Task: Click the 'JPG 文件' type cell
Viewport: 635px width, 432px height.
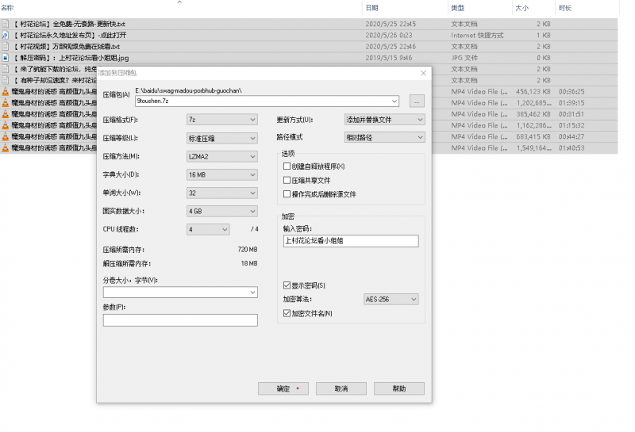Action: (x=464, y=58)
